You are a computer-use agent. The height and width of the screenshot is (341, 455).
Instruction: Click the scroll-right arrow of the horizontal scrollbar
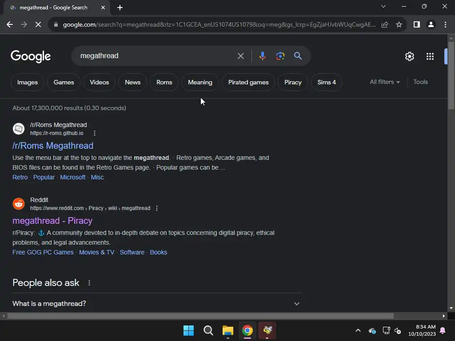click(444, 316)
